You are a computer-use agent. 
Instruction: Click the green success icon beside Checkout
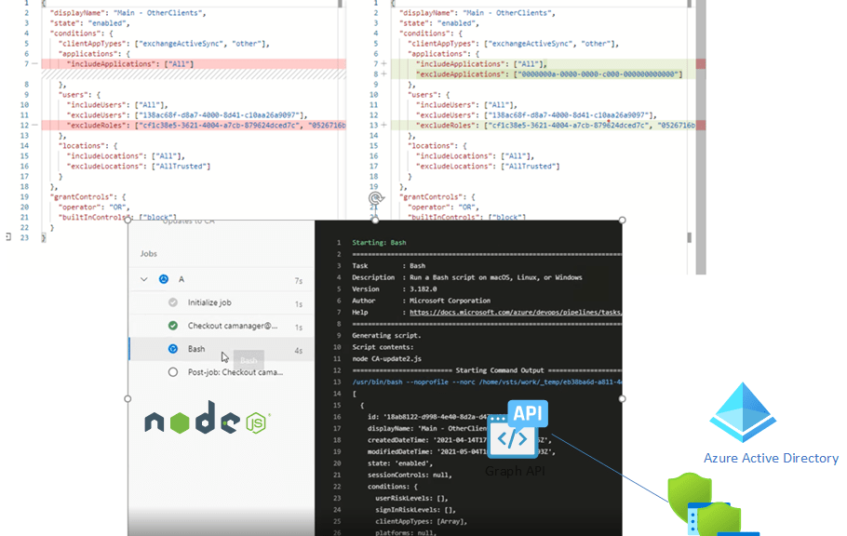click(x=172, y=326)
